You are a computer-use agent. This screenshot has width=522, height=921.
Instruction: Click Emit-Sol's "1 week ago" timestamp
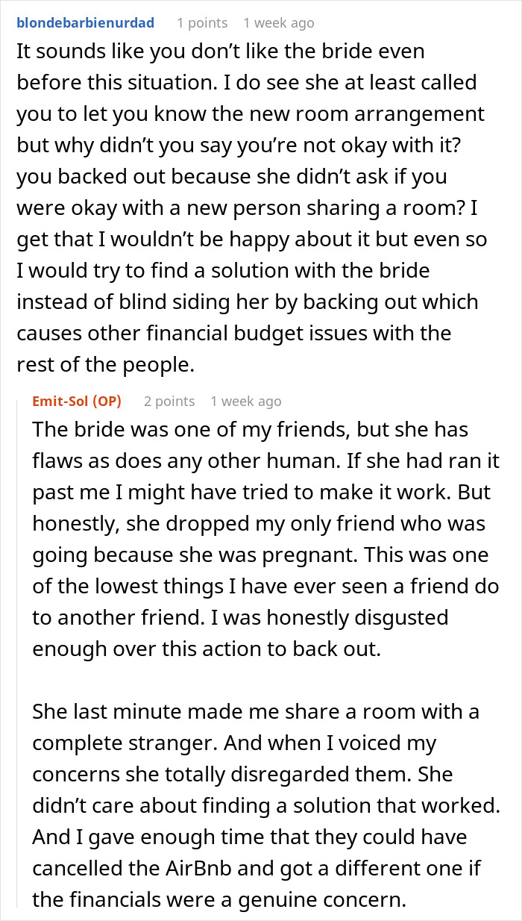point(246,402)
